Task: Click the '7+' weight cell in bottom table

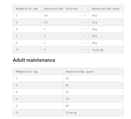Action: click(x=38, y=113)
